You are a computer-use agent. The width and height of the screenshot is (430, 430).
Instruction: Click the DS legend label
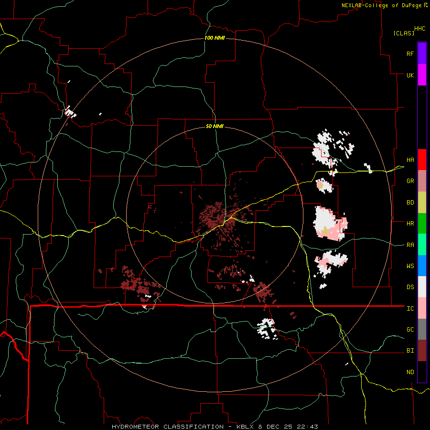410,287
